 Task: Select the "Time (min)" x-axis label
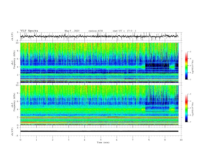pyautogui.click(x=103, y=142)
